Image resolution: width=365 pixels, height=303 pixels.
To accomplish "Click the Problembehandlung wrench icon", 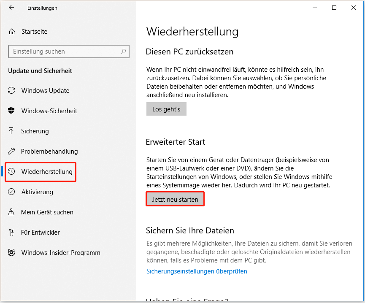I will [x=11, y=151].
